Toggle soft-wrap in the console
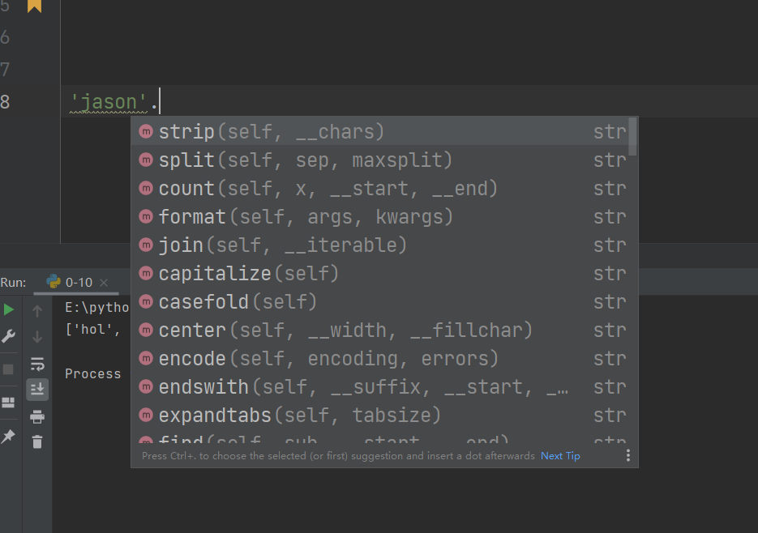Image resolution: width=758 pixels, height=533 pixels. [37, 364]
